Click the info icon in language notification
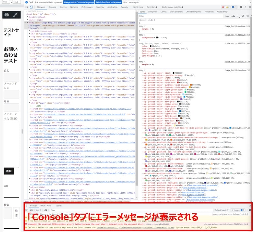The width and height of the screenshot is (255, 232). tap(26, 2)
